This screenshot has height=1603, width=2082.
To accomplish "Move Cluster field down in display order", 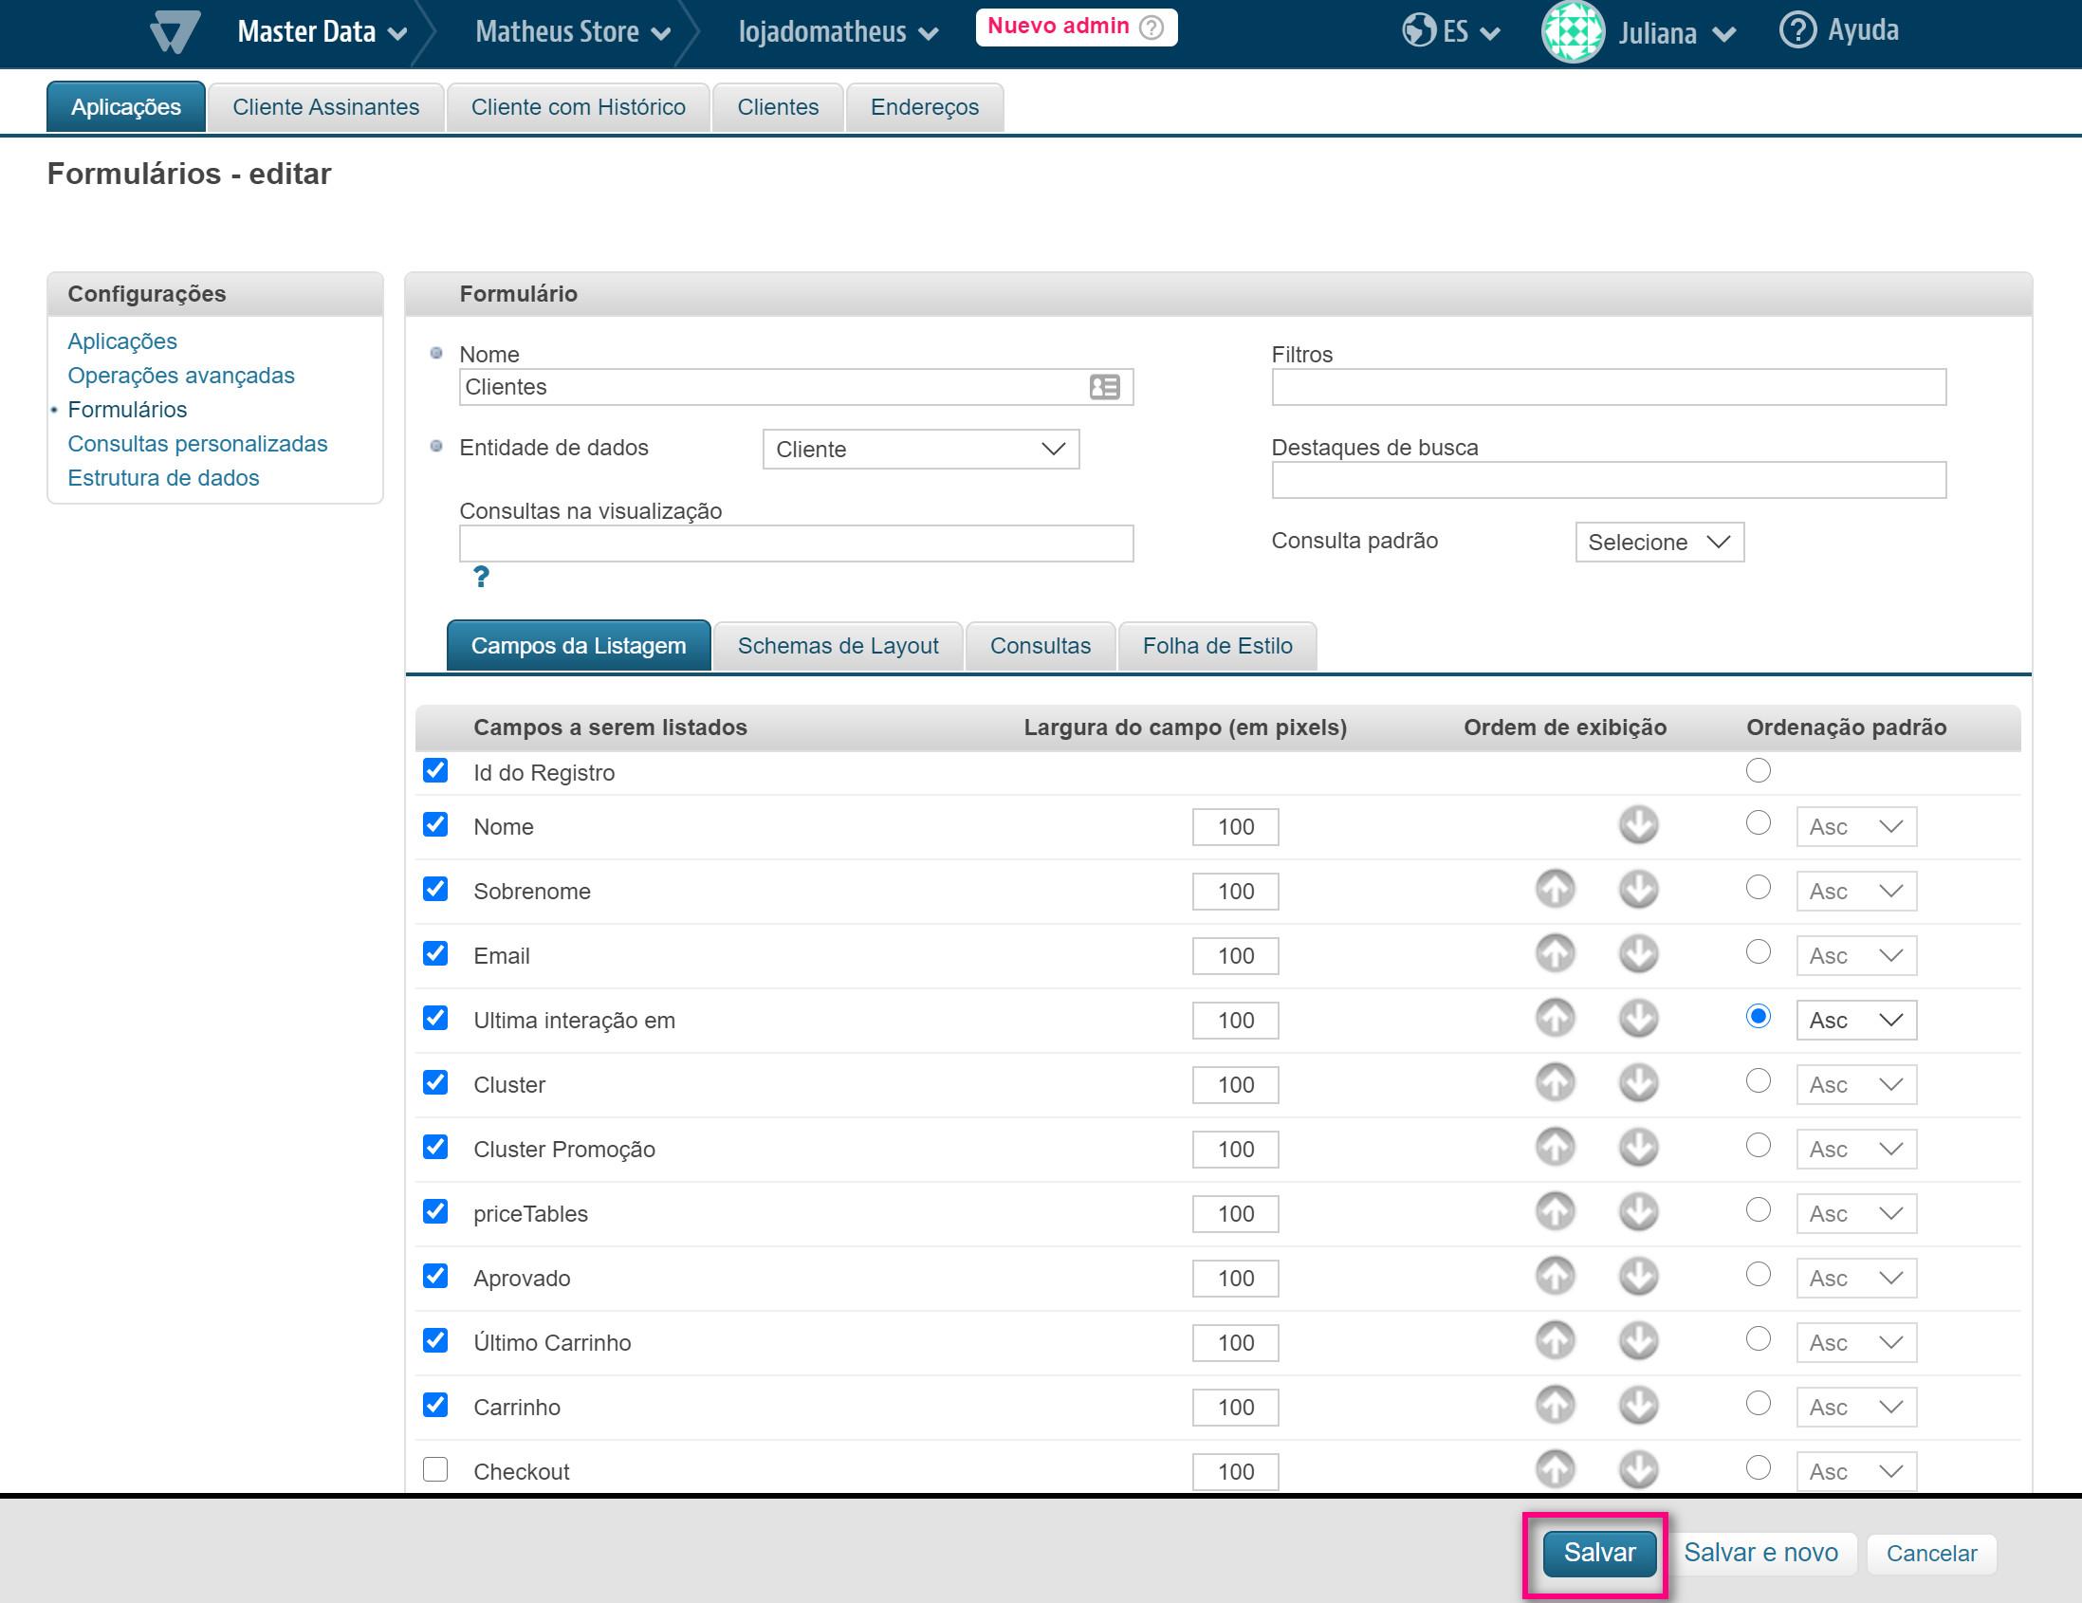I will tap(1638, 1083).
